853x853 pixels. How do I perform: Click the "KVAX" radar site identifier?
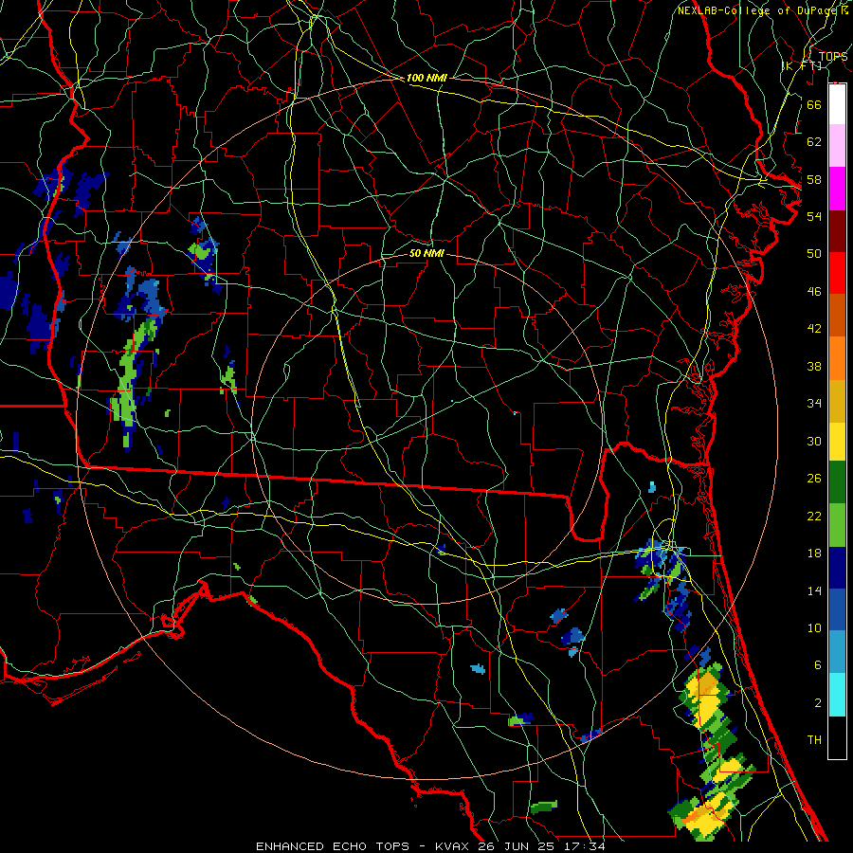tap(454, 846)
